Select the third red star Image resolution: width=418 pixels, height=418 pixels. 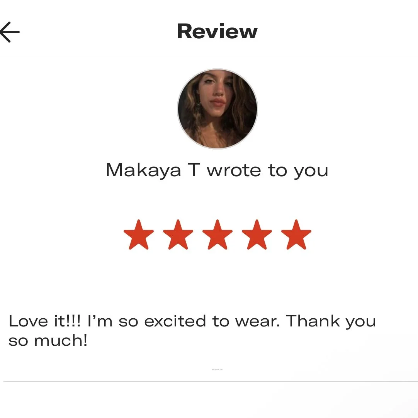pyautogui.click(x=217, y=234)
